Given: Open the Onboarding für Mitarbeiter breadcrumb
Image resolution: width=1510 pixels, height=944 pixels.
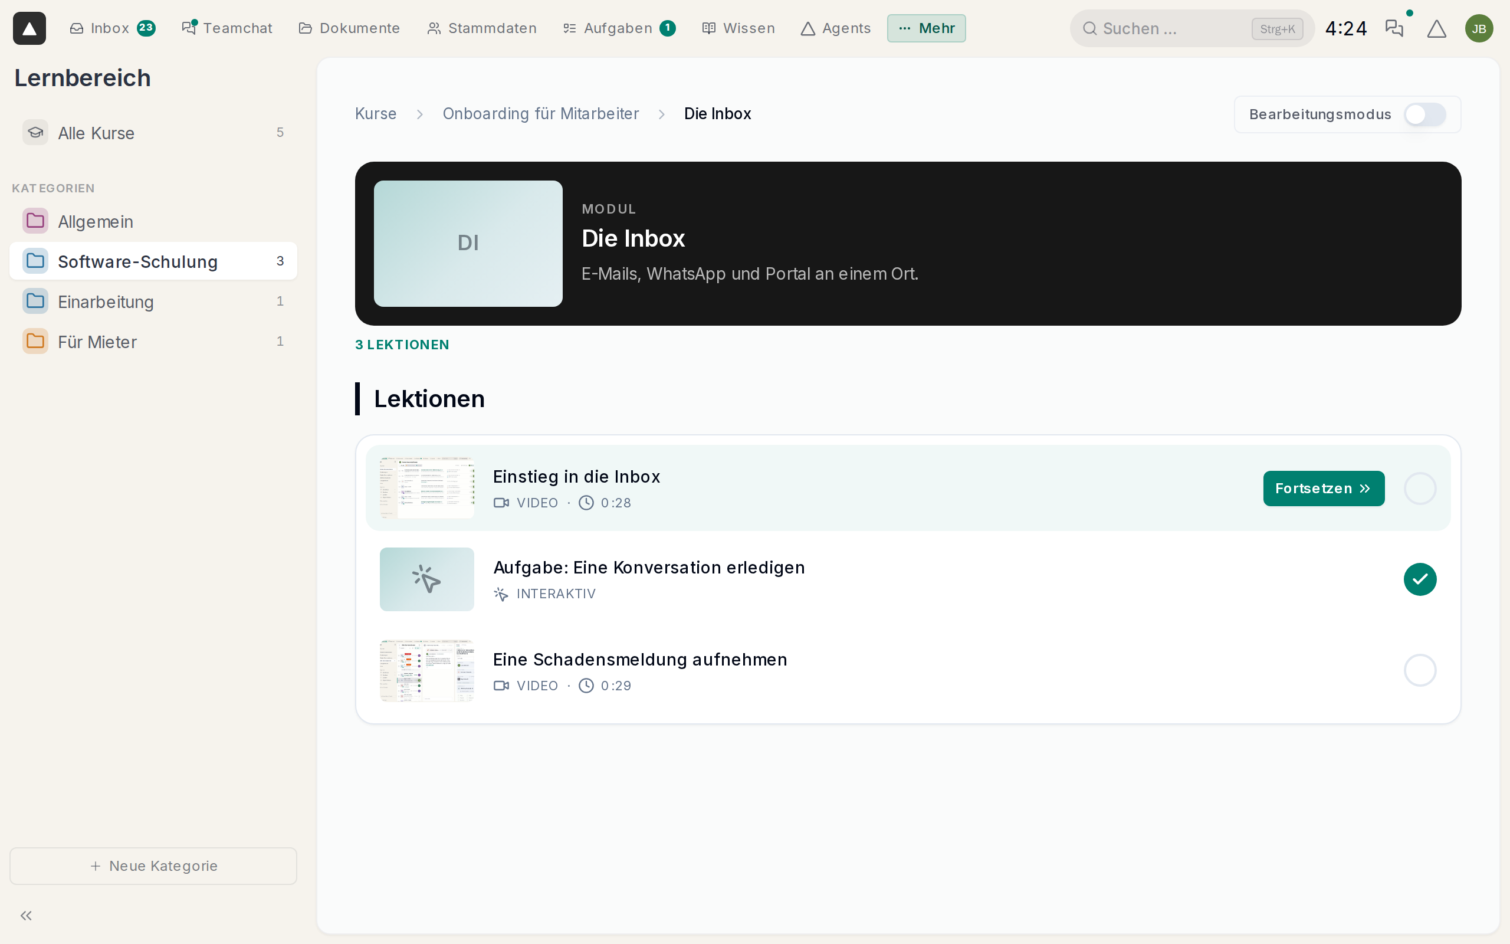Looking at the screenshot, I should point(540,114).
